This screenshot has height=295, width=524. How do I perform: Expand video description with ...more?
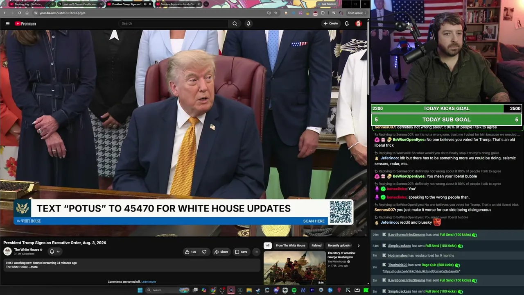[34, 267]
